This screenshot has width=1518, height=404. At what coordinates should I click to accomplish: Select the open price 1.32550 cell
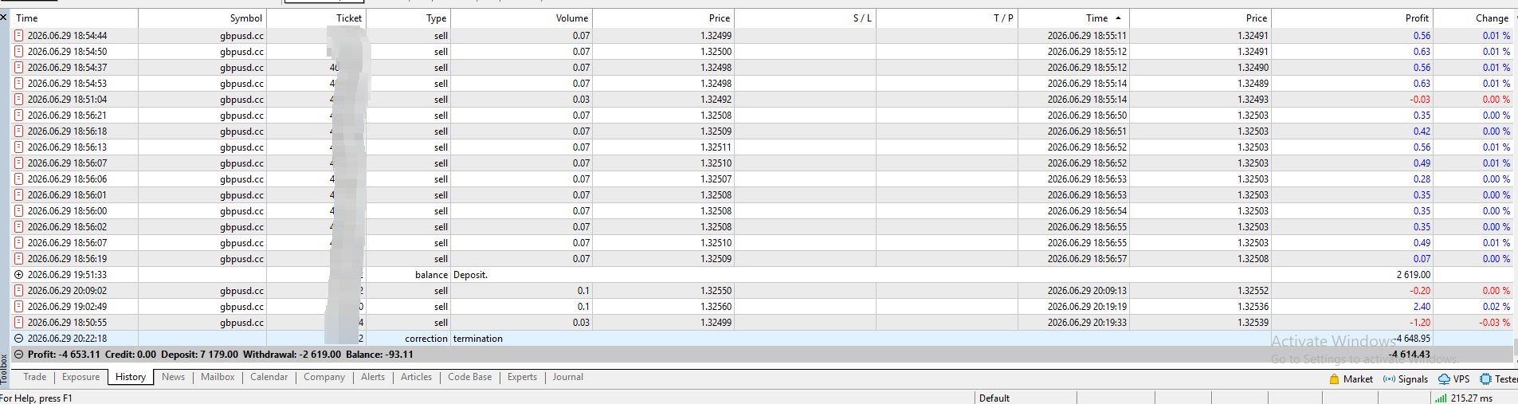click(x=716, y=291)
